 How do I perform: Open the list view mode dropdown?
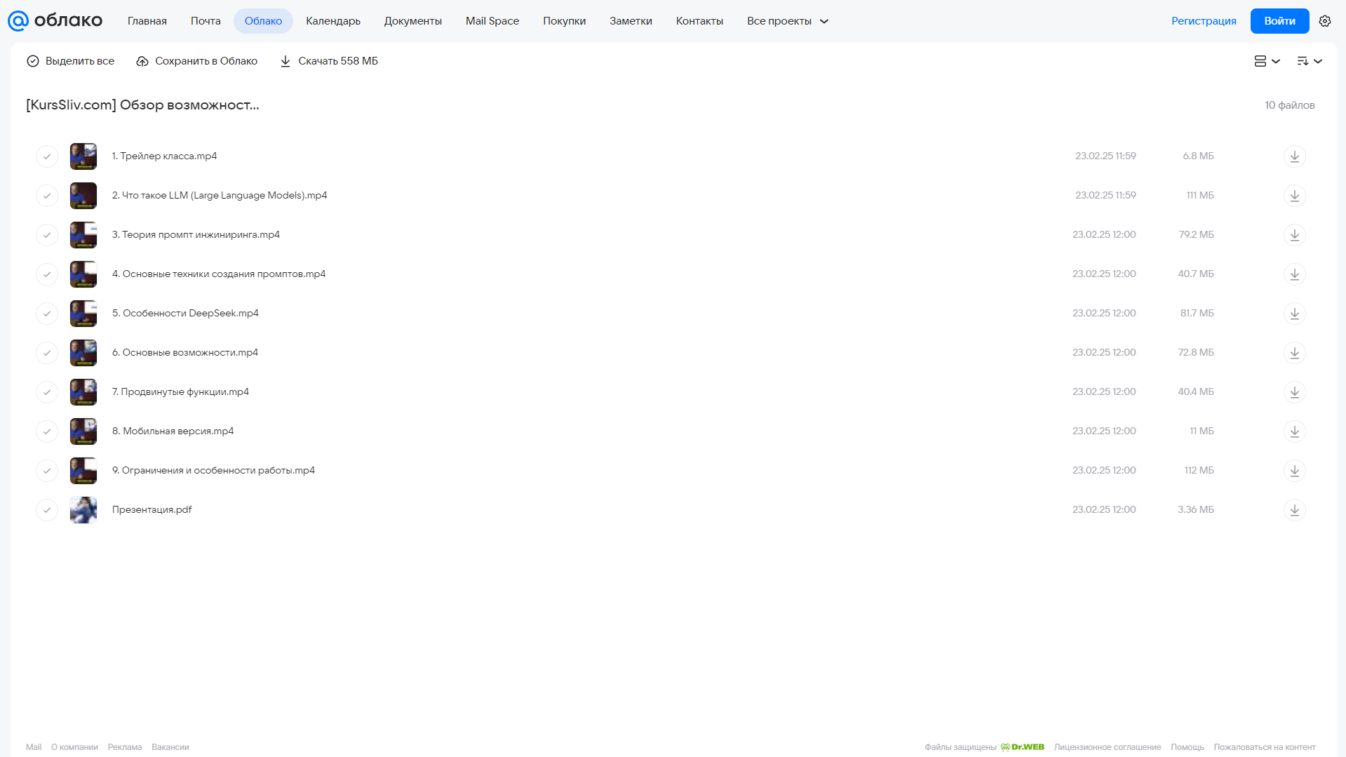(1267, 61)
